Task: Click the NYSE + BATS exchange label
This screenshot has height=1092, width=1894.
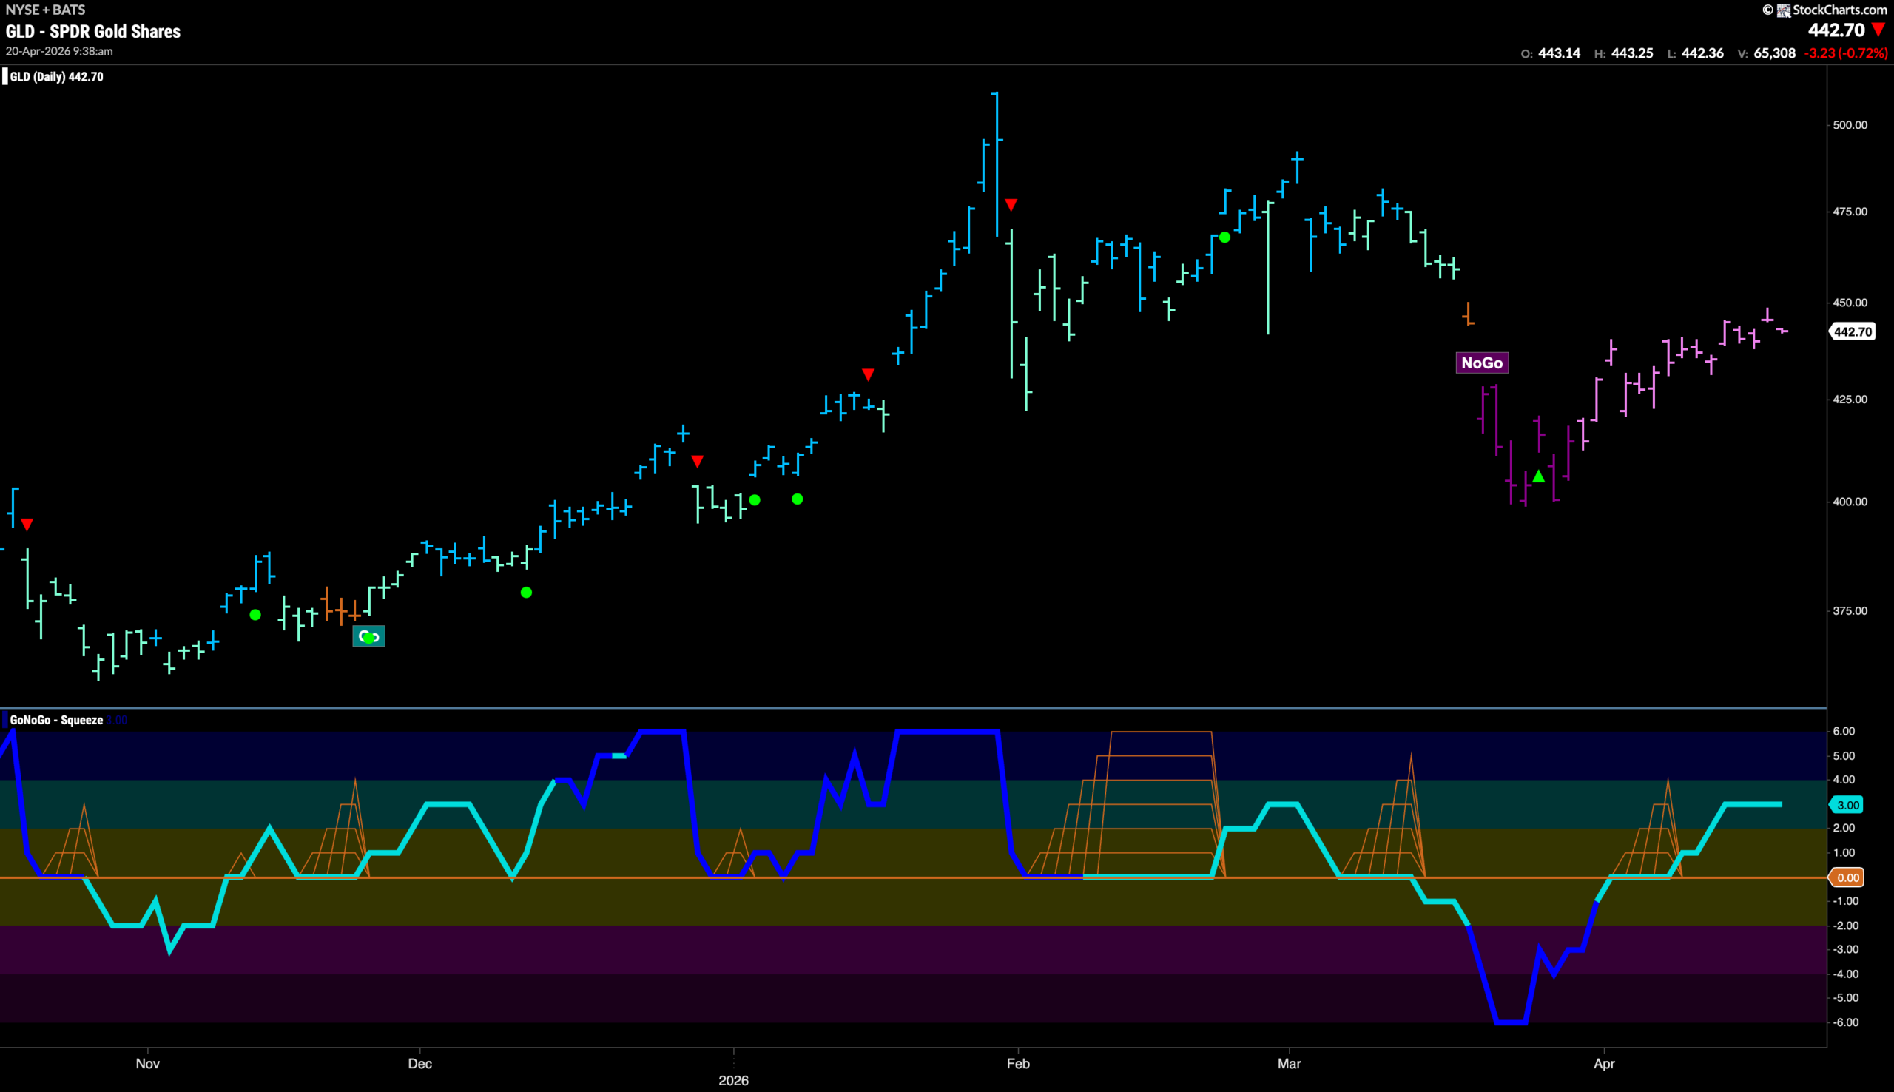Action: point(45,10)
